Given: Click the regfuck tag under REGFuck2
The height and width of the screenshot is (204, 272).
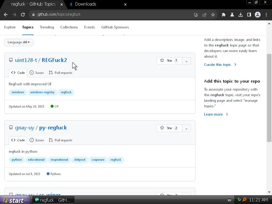Looking at the screenshot, I should click(66, 92).
